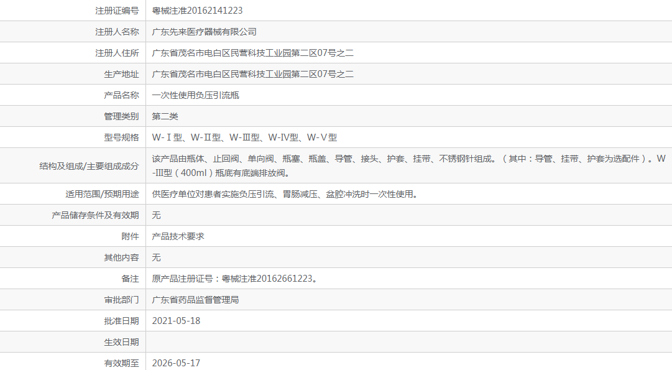Click the 附件 label
The image size is (672, 370).
point(131,236)
